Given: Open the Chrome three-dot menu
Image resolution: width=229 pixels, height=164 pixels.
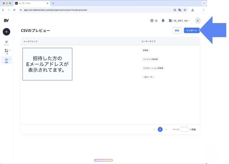Looking at the screenshot, I should coord(203,10).
